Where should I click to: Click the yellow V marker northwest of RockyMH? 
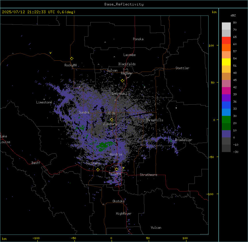click(50, 53)
